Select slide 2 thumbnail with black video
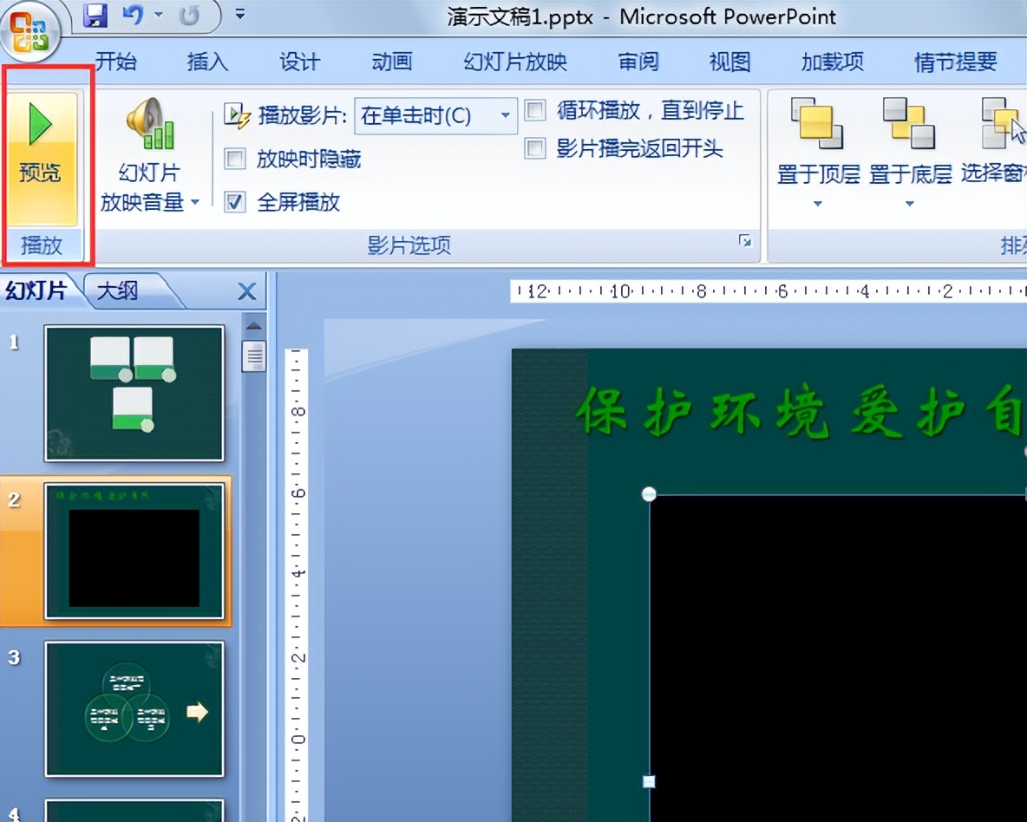1027x822 pixels. [x=134, y=551]
